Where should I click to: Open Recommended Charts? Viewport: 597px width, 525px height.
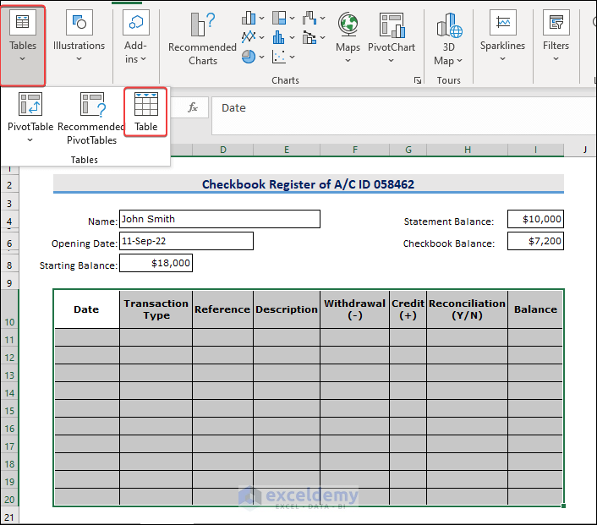point(202,39)
